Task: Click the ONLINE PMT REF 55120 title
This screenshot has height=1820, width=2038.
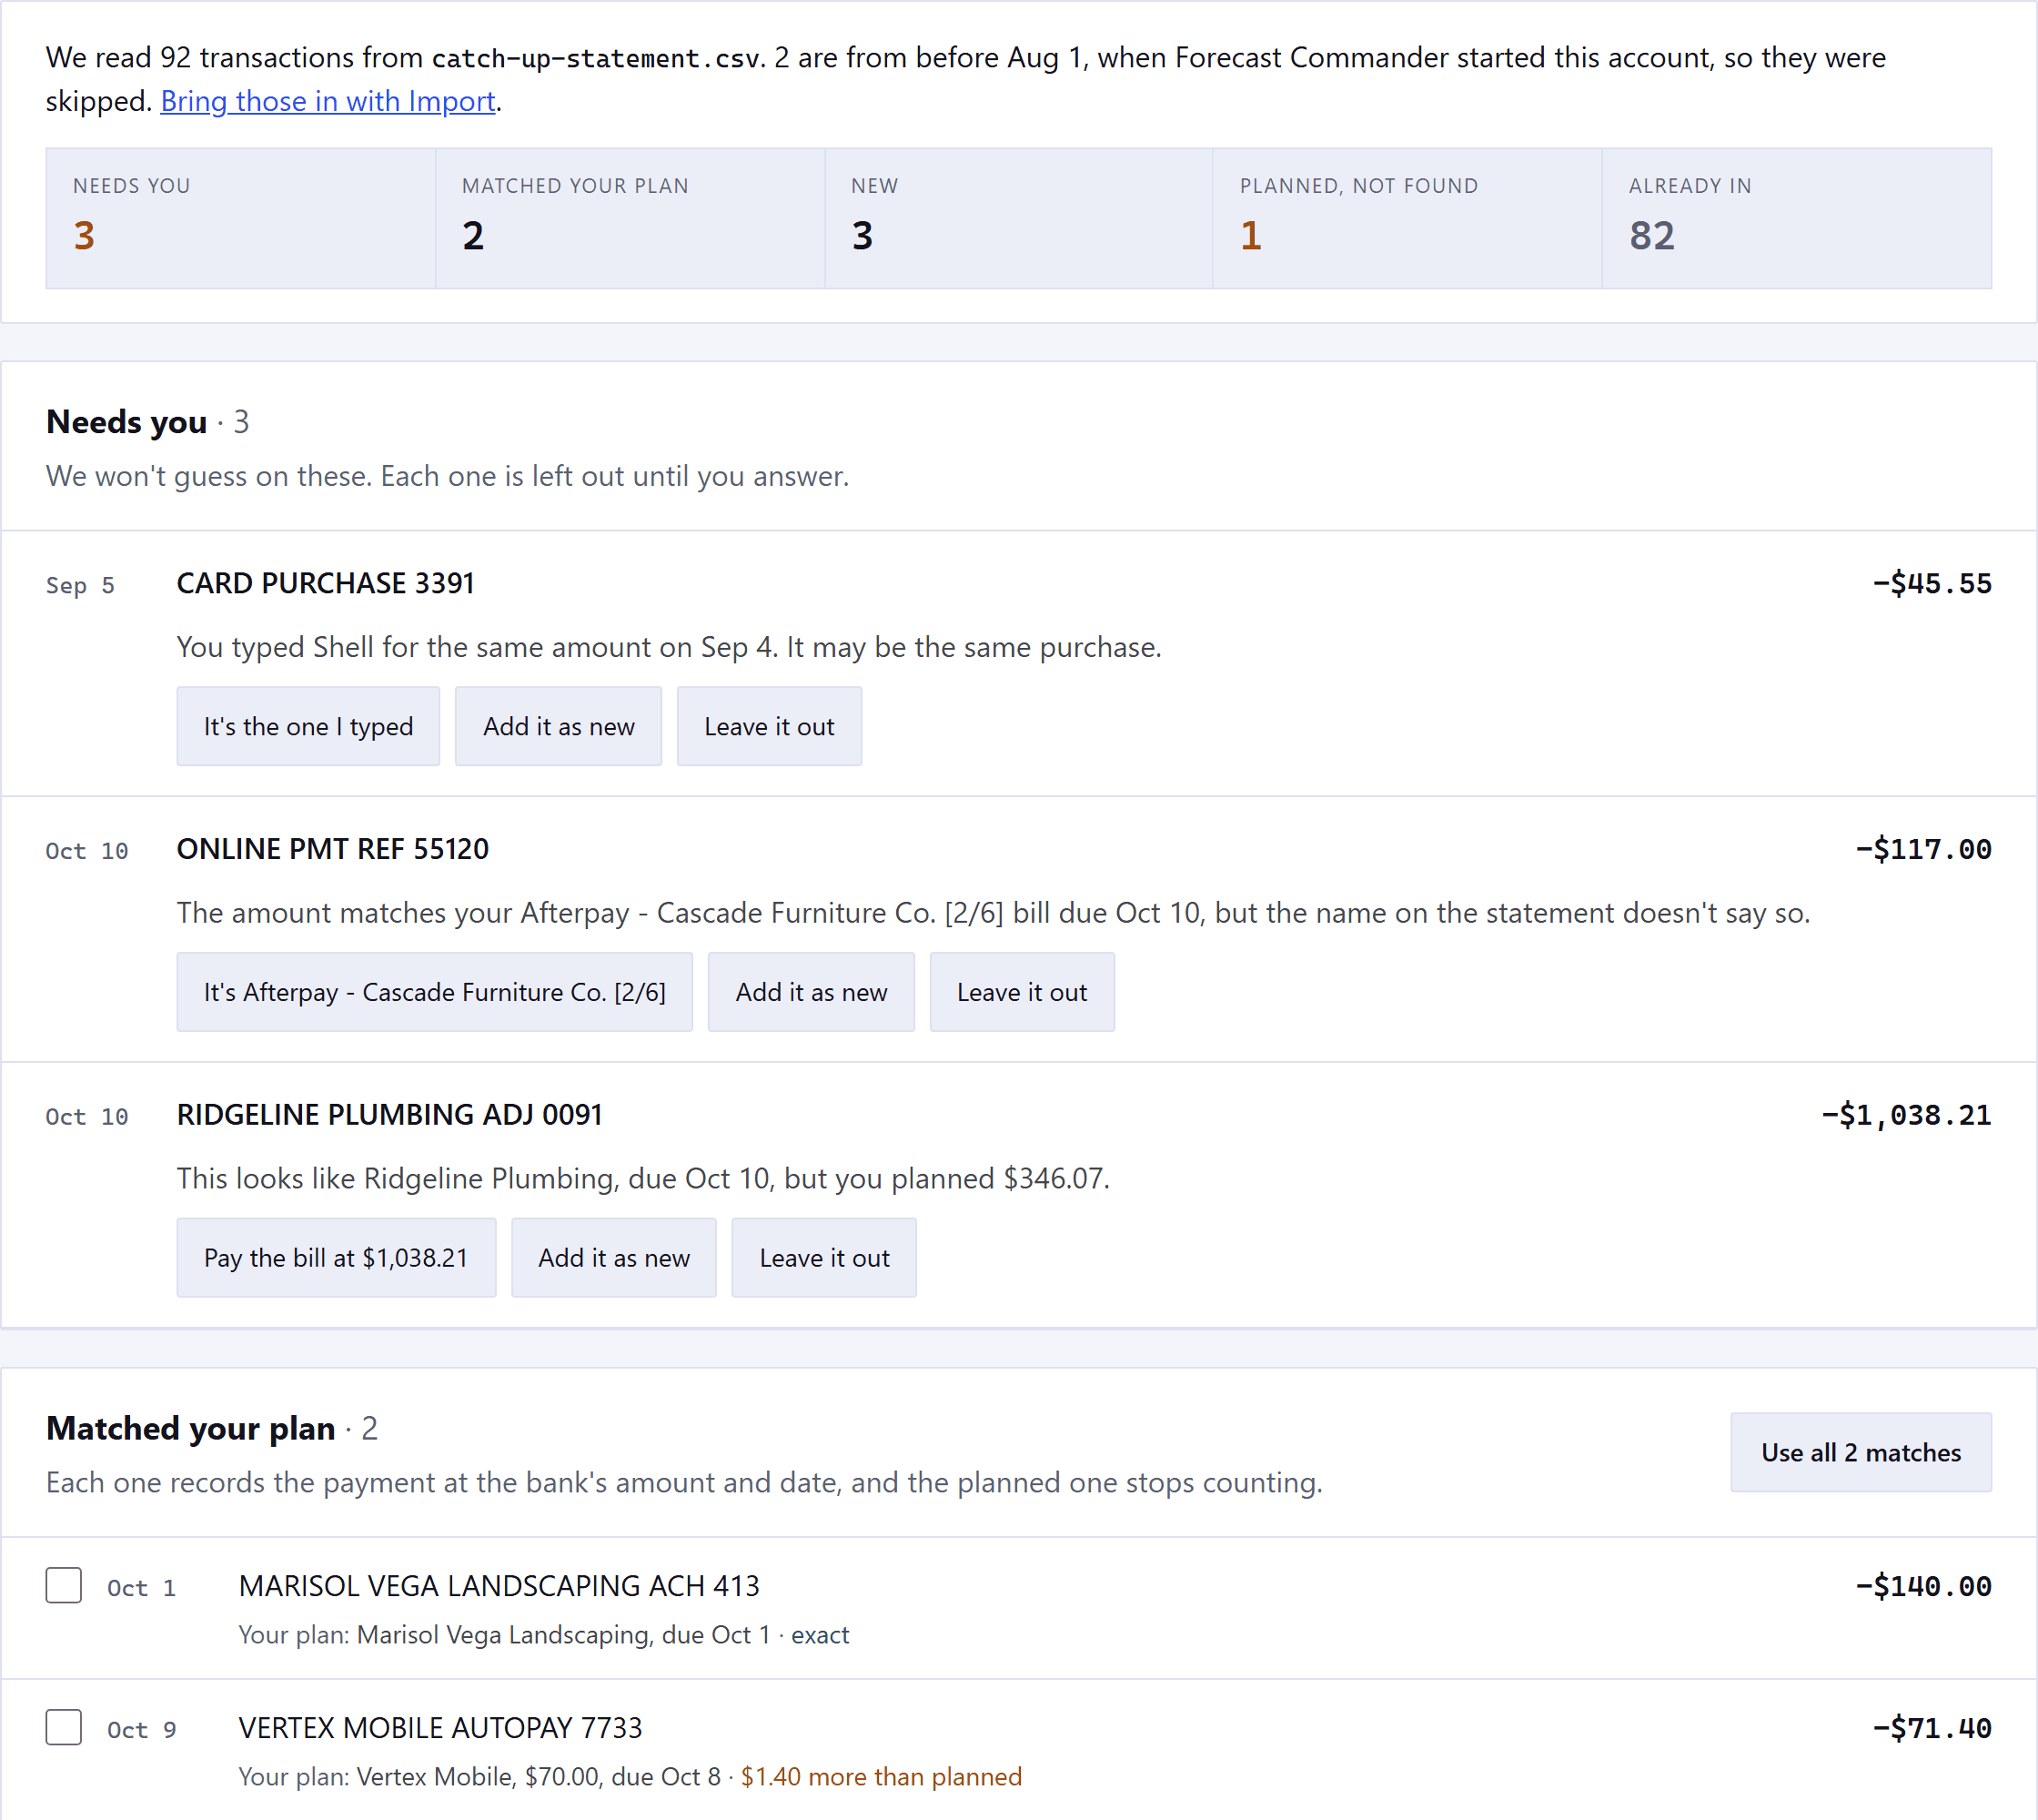Action: click(x=333, y=849)
